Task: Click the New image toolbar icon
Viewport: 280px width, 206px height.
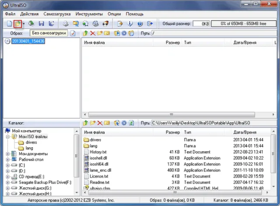Action: tap(9, 24)
